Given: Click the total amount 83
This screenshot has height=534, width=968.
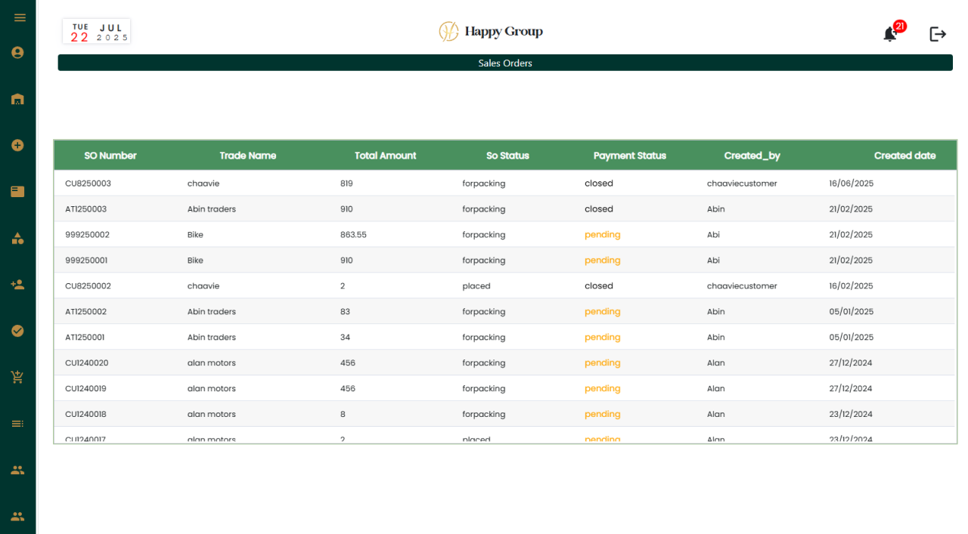Looking at the screenshot, I should (x=346, y=312).
